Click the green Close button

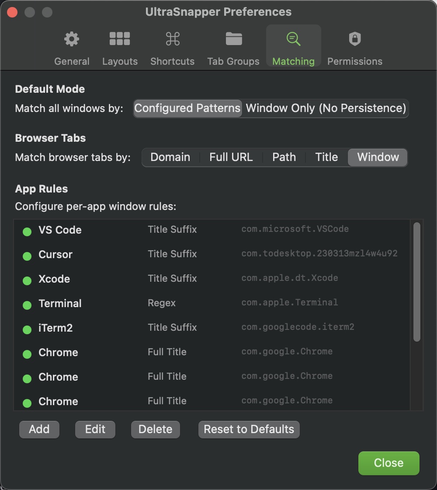coord(388,463)
